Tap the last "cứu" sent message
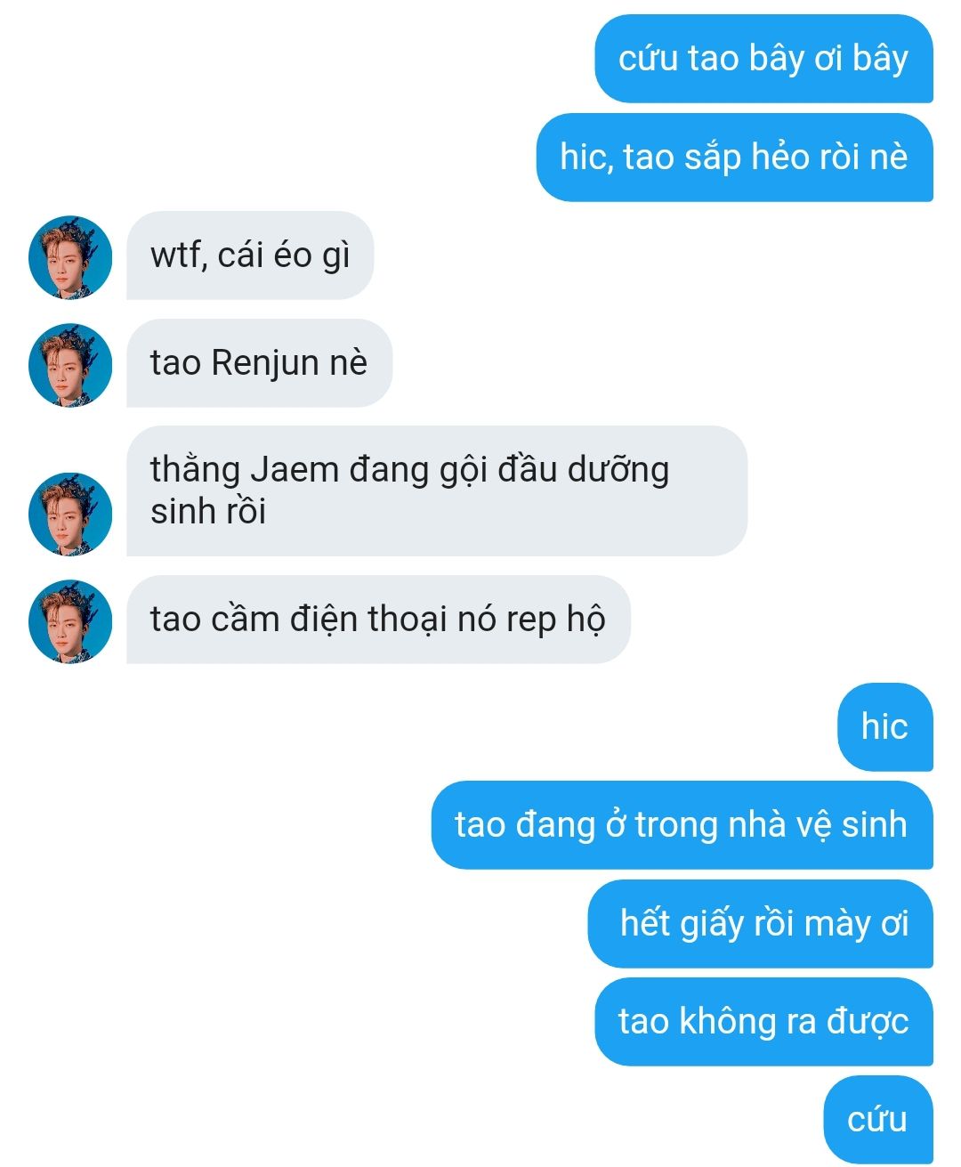 pyautogui.click(x=877, y=1120)
